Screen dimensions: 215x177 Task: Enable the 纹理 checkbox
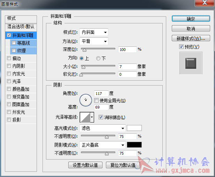click(x=14, y=51)
